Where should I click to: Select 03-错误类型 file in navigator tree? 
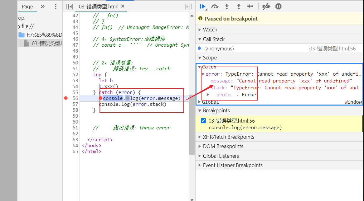(x=47, y=43)
